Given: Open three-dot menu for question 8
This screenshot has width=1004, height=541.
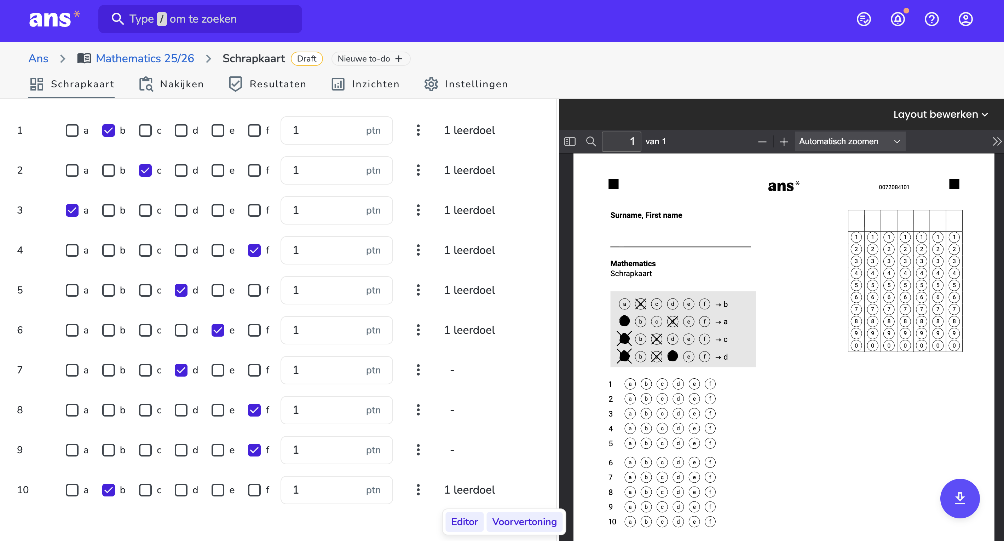Looking at the screenshot, I should pos(418,410).
